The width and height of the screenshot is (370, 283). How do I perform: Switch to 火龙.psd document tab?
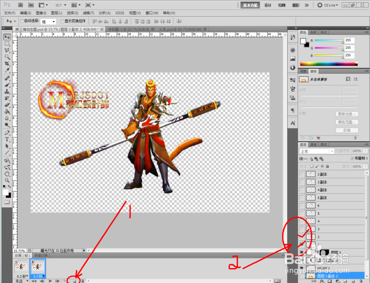tap(180, 29)
